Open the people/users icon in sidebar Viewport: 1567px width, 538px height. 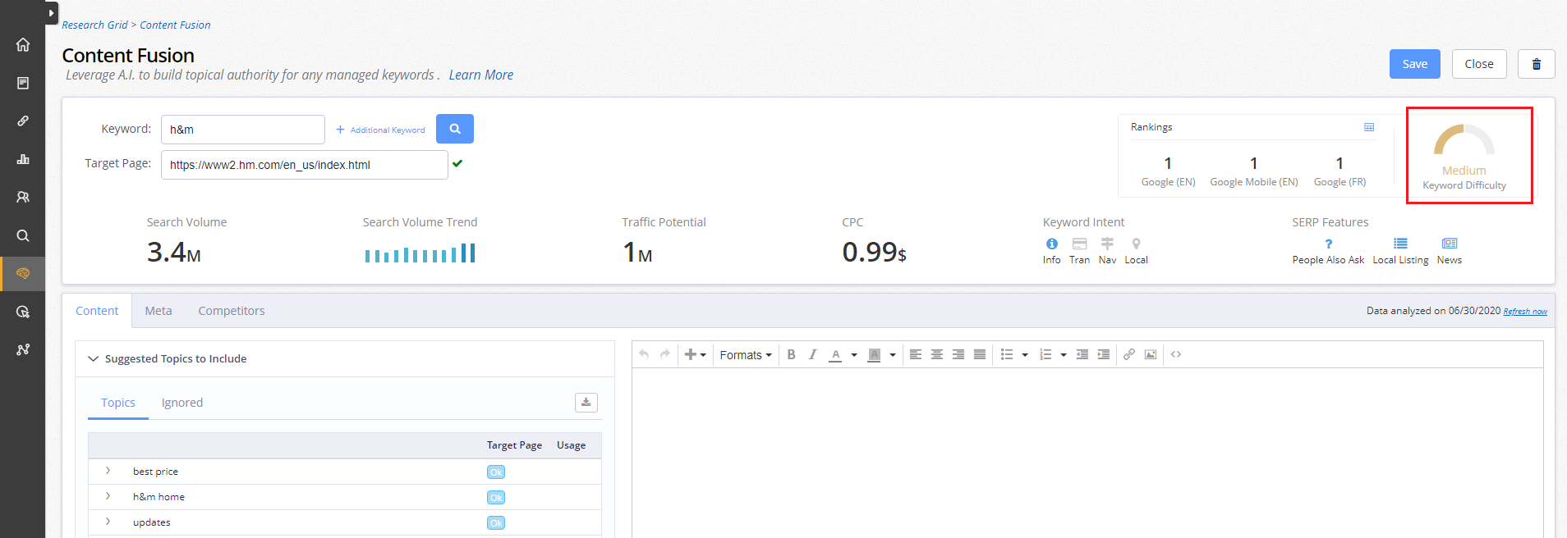click(23, 197)
